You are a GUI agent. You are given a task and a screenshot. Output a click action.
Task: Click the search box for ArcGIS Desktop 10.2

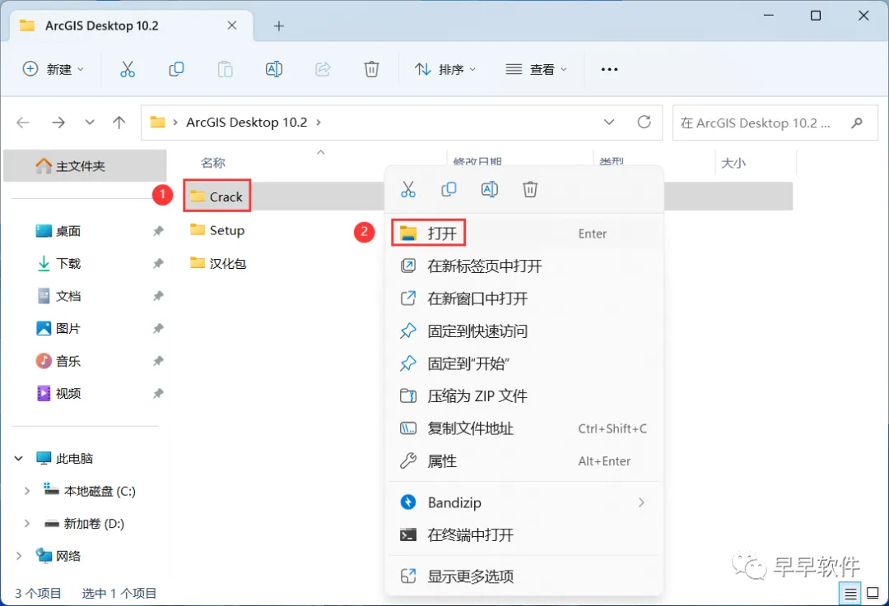coord(775,123)
